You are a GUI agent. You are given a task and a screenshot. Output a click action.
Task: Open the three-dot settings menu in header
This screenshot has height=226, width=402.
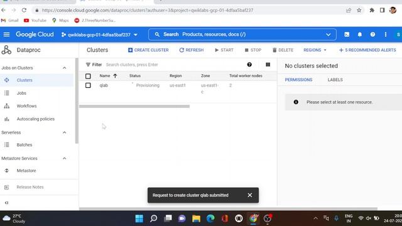pyautogui.click(x=385, y=35)
